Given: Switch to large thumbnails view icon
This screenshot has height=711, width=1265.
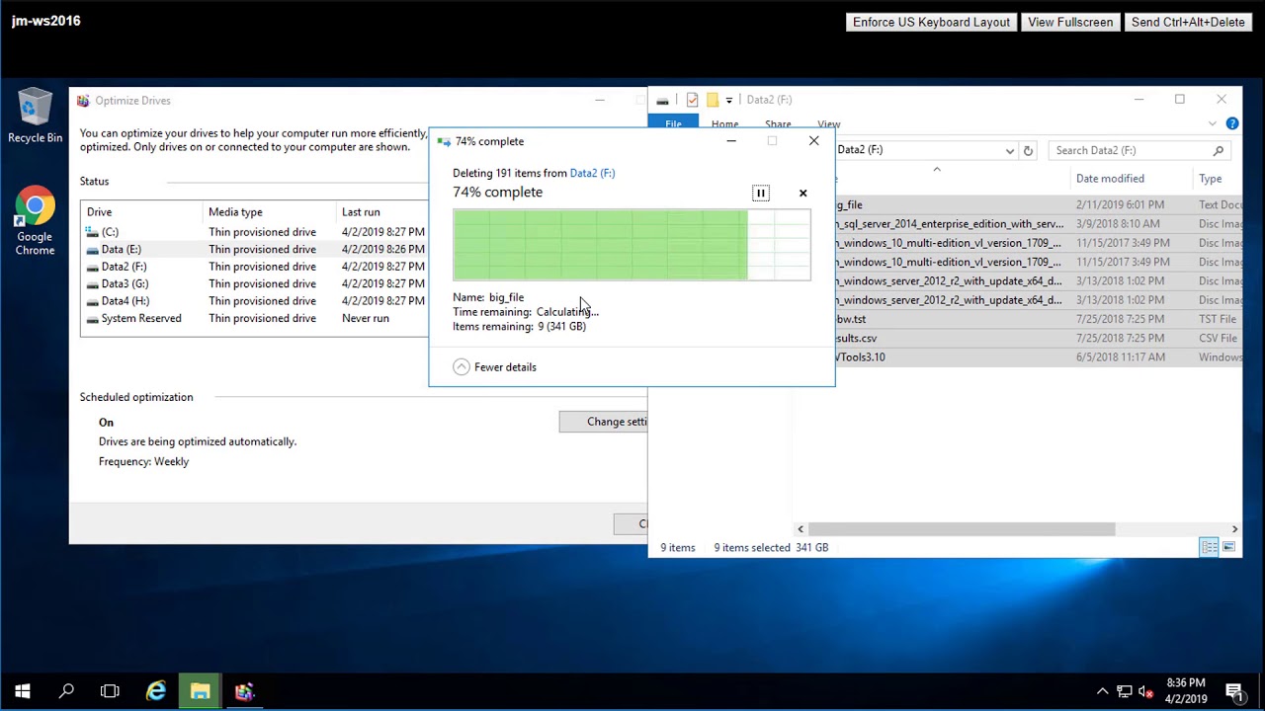Looking at the screenshot, I should tap(1228, 547).
